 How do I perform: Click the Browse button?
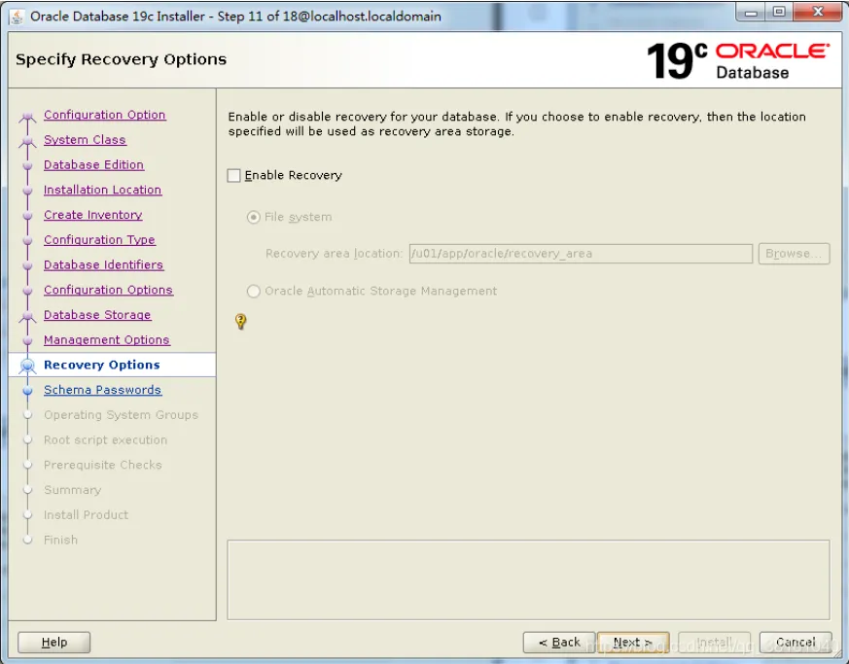[x=794, y=254]
